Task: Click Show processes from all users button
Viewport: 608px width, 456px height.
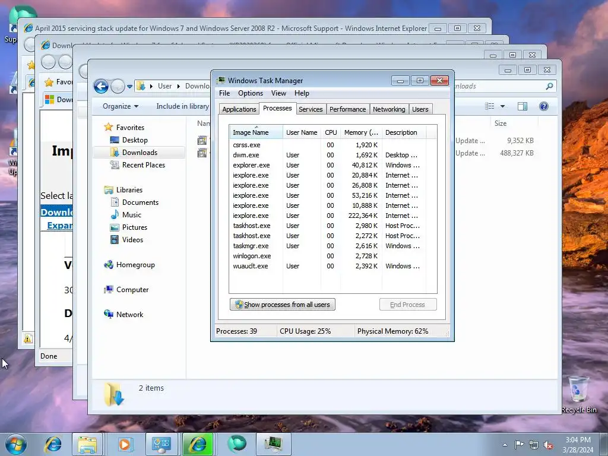Action: tap(282, 305)
